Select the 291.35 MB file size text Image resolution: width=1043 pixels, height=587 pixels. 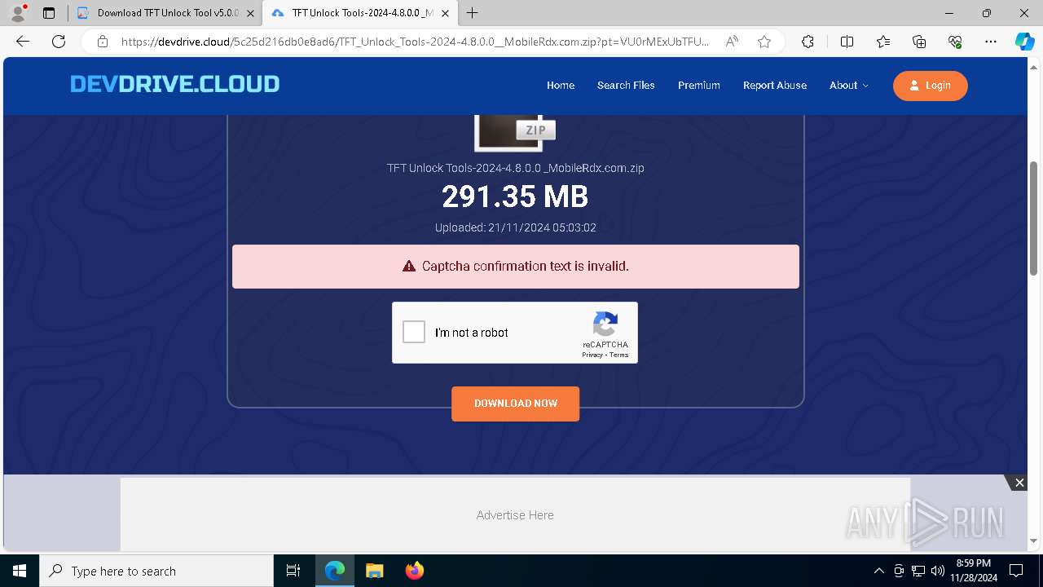(515, 196)
